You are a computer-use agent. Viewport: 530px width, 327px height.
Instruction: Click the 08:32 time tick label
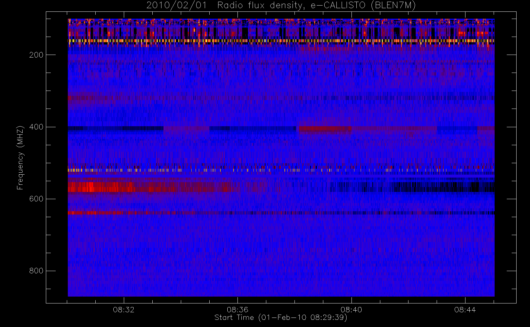[x=124, y=310]
